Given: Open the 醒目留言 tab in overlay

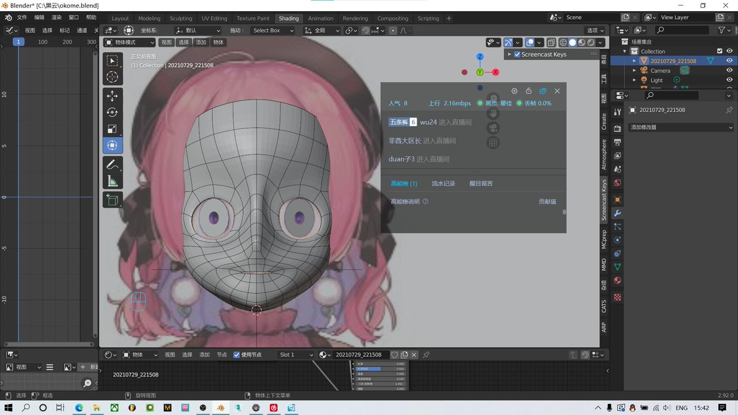Looking at the screenshot, I should click(481, 183).
